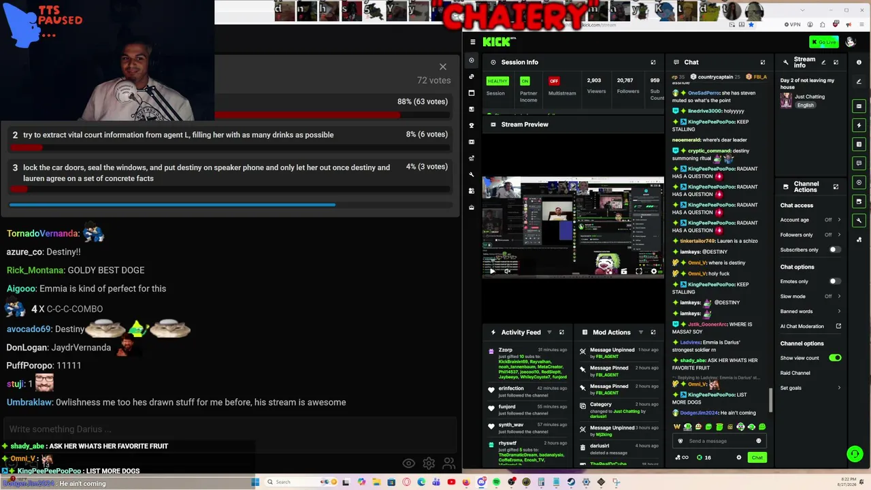Open YouTube from the taskbar

451,482
